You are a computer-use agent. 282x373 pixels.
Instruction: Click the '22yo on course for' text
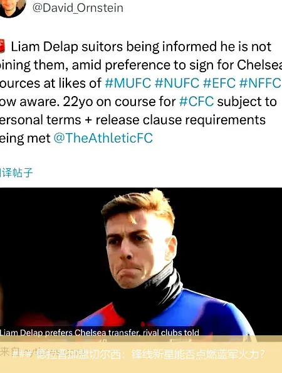pos(119,102)
